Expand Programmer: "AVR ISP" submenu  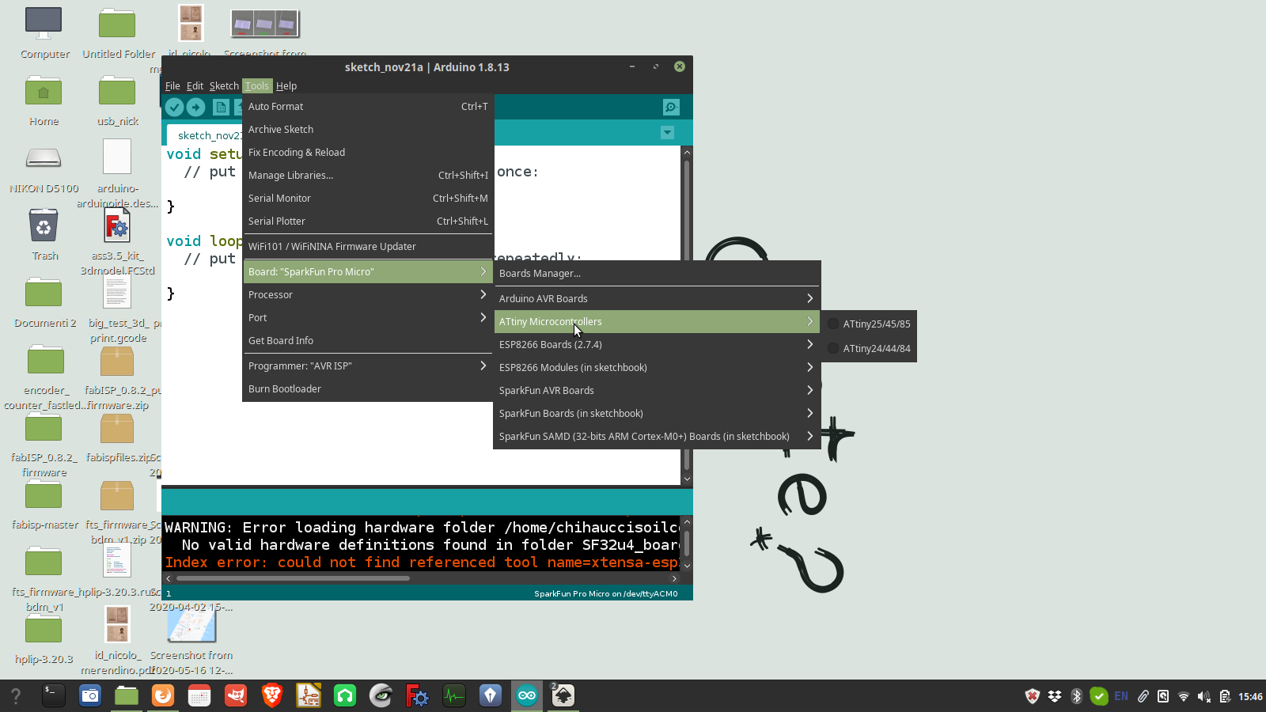[368, 365]
